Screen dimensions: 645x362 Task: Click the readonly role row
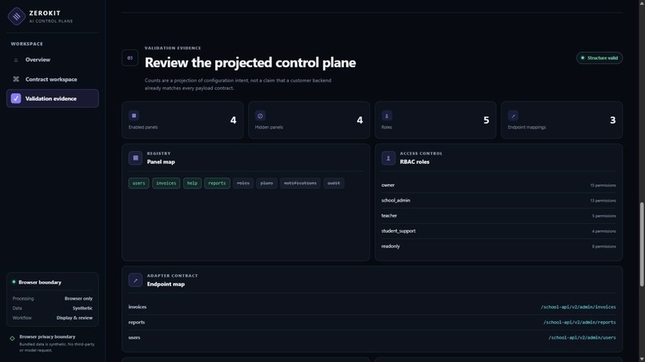click(x=499, y=246)
